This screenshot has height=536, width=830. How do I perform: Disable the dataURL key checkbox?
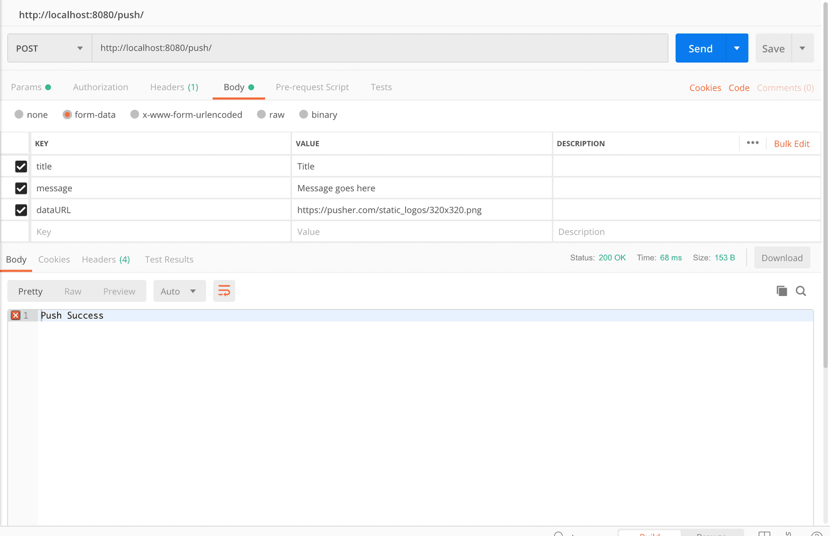tap(21, 210)
